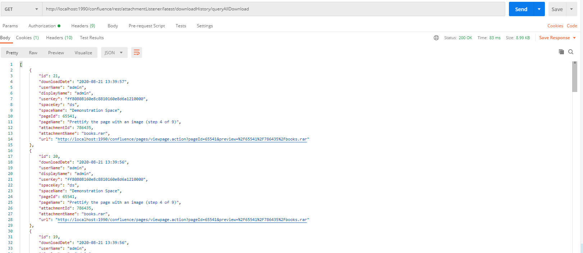Select the Pre-request Script tab
The image size is (583, 253).
[x=147, y=26]
